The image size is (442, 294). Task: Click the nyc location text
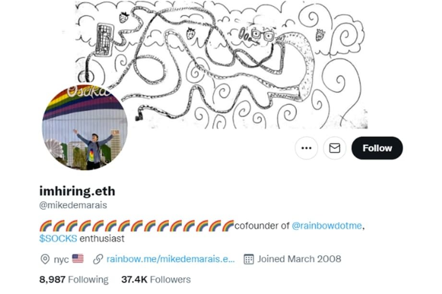(x=61, y=260)
